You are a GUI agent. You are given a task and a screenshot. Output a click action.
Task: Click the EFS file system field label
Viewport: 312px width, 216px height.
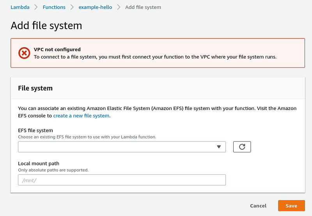tap(35, 131)
